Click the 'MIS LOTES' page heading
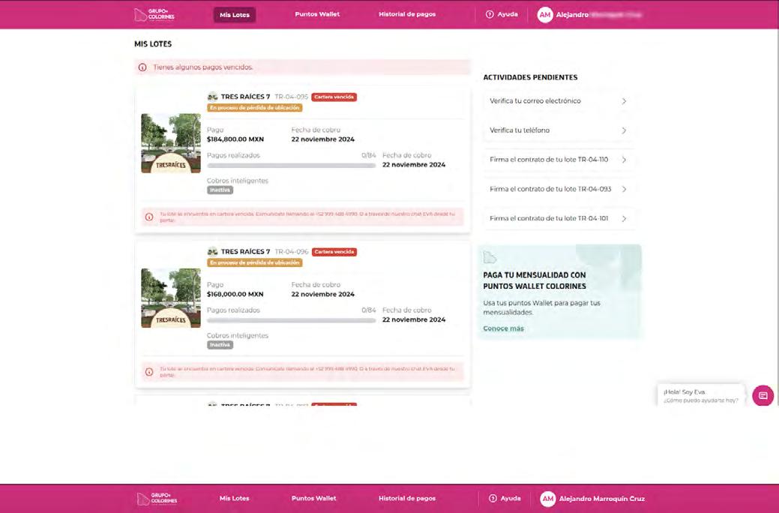779x513 pixels. tap(153, 43)
